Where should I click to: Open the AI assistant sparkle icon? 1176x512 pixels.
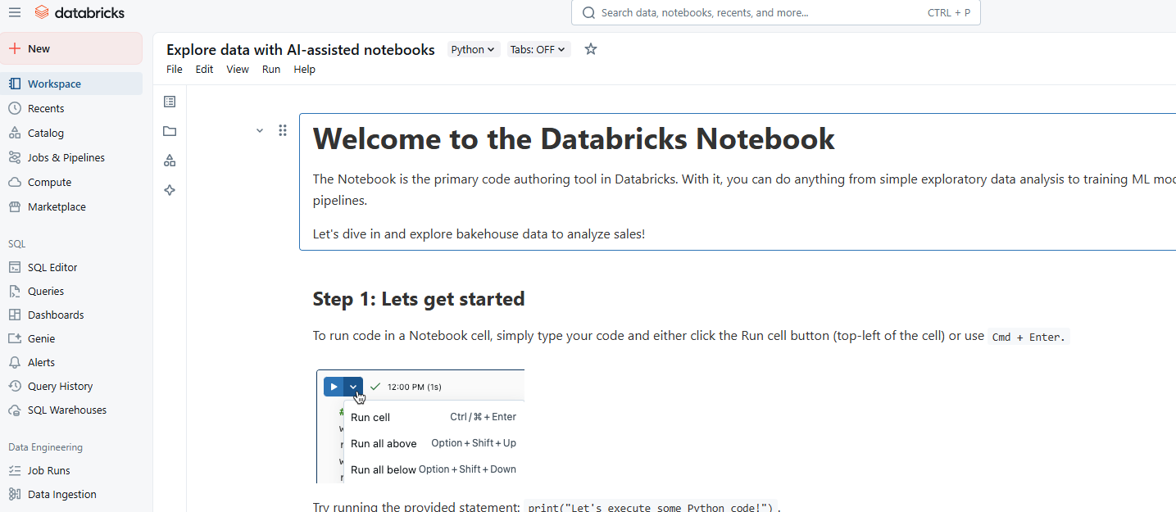pyautogui.click(x=170, y=190)
